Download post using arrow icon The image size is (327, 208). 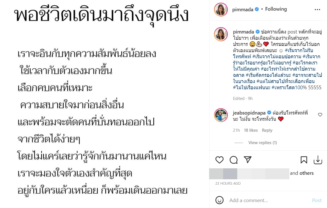tap(318, 160)
